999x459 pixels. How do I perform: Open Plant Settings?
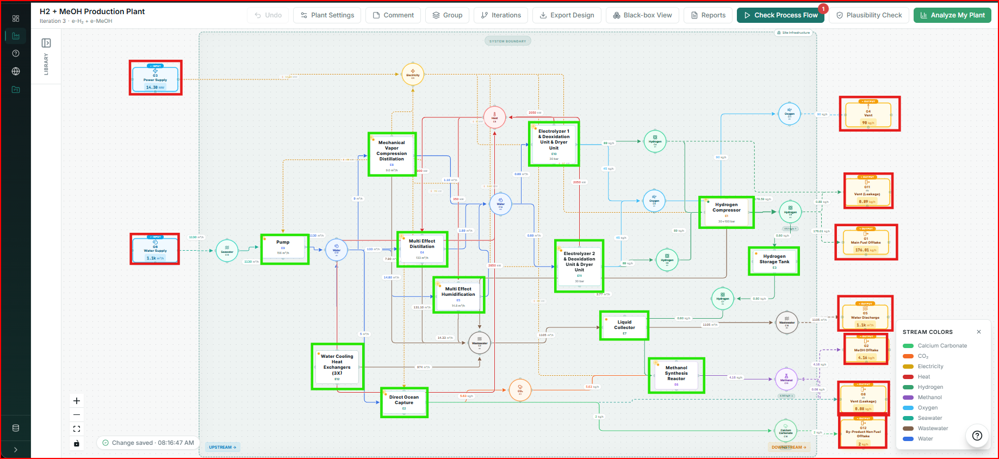[x=327, y=15]
